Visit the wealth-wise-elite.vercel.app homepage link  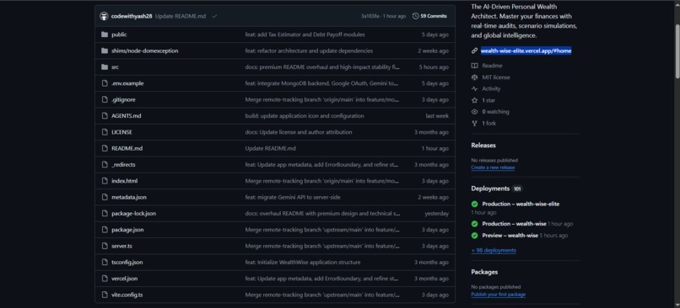point(526,51)
